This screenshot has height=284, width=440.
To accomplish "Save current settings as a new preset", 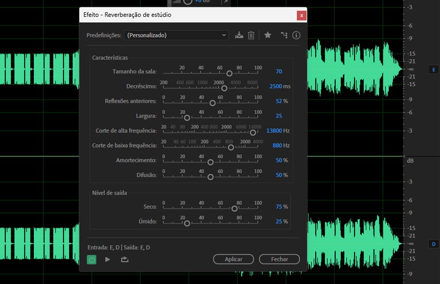I will [x=239, y=35].
